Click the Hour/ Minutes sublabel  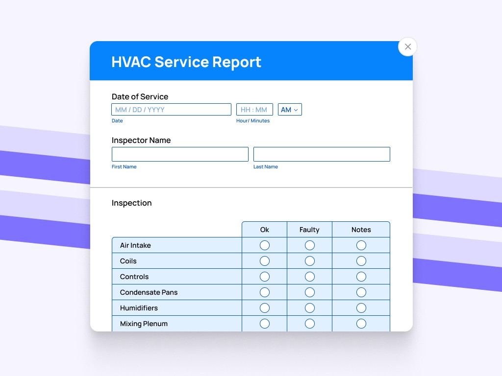pyautogui.click(x=253, y=120)
